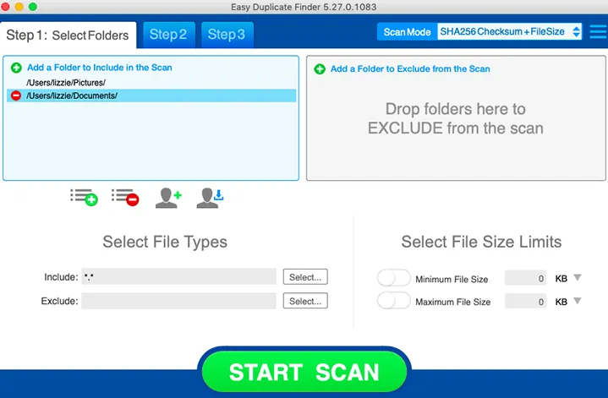Toggle the Minimum File Size switch
608x398 pixels.
pyautogui.click(x=393, y=278)
